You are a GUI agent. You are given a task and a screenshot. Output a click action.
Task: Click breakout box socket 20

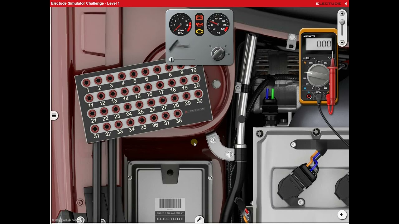point(195,78)
